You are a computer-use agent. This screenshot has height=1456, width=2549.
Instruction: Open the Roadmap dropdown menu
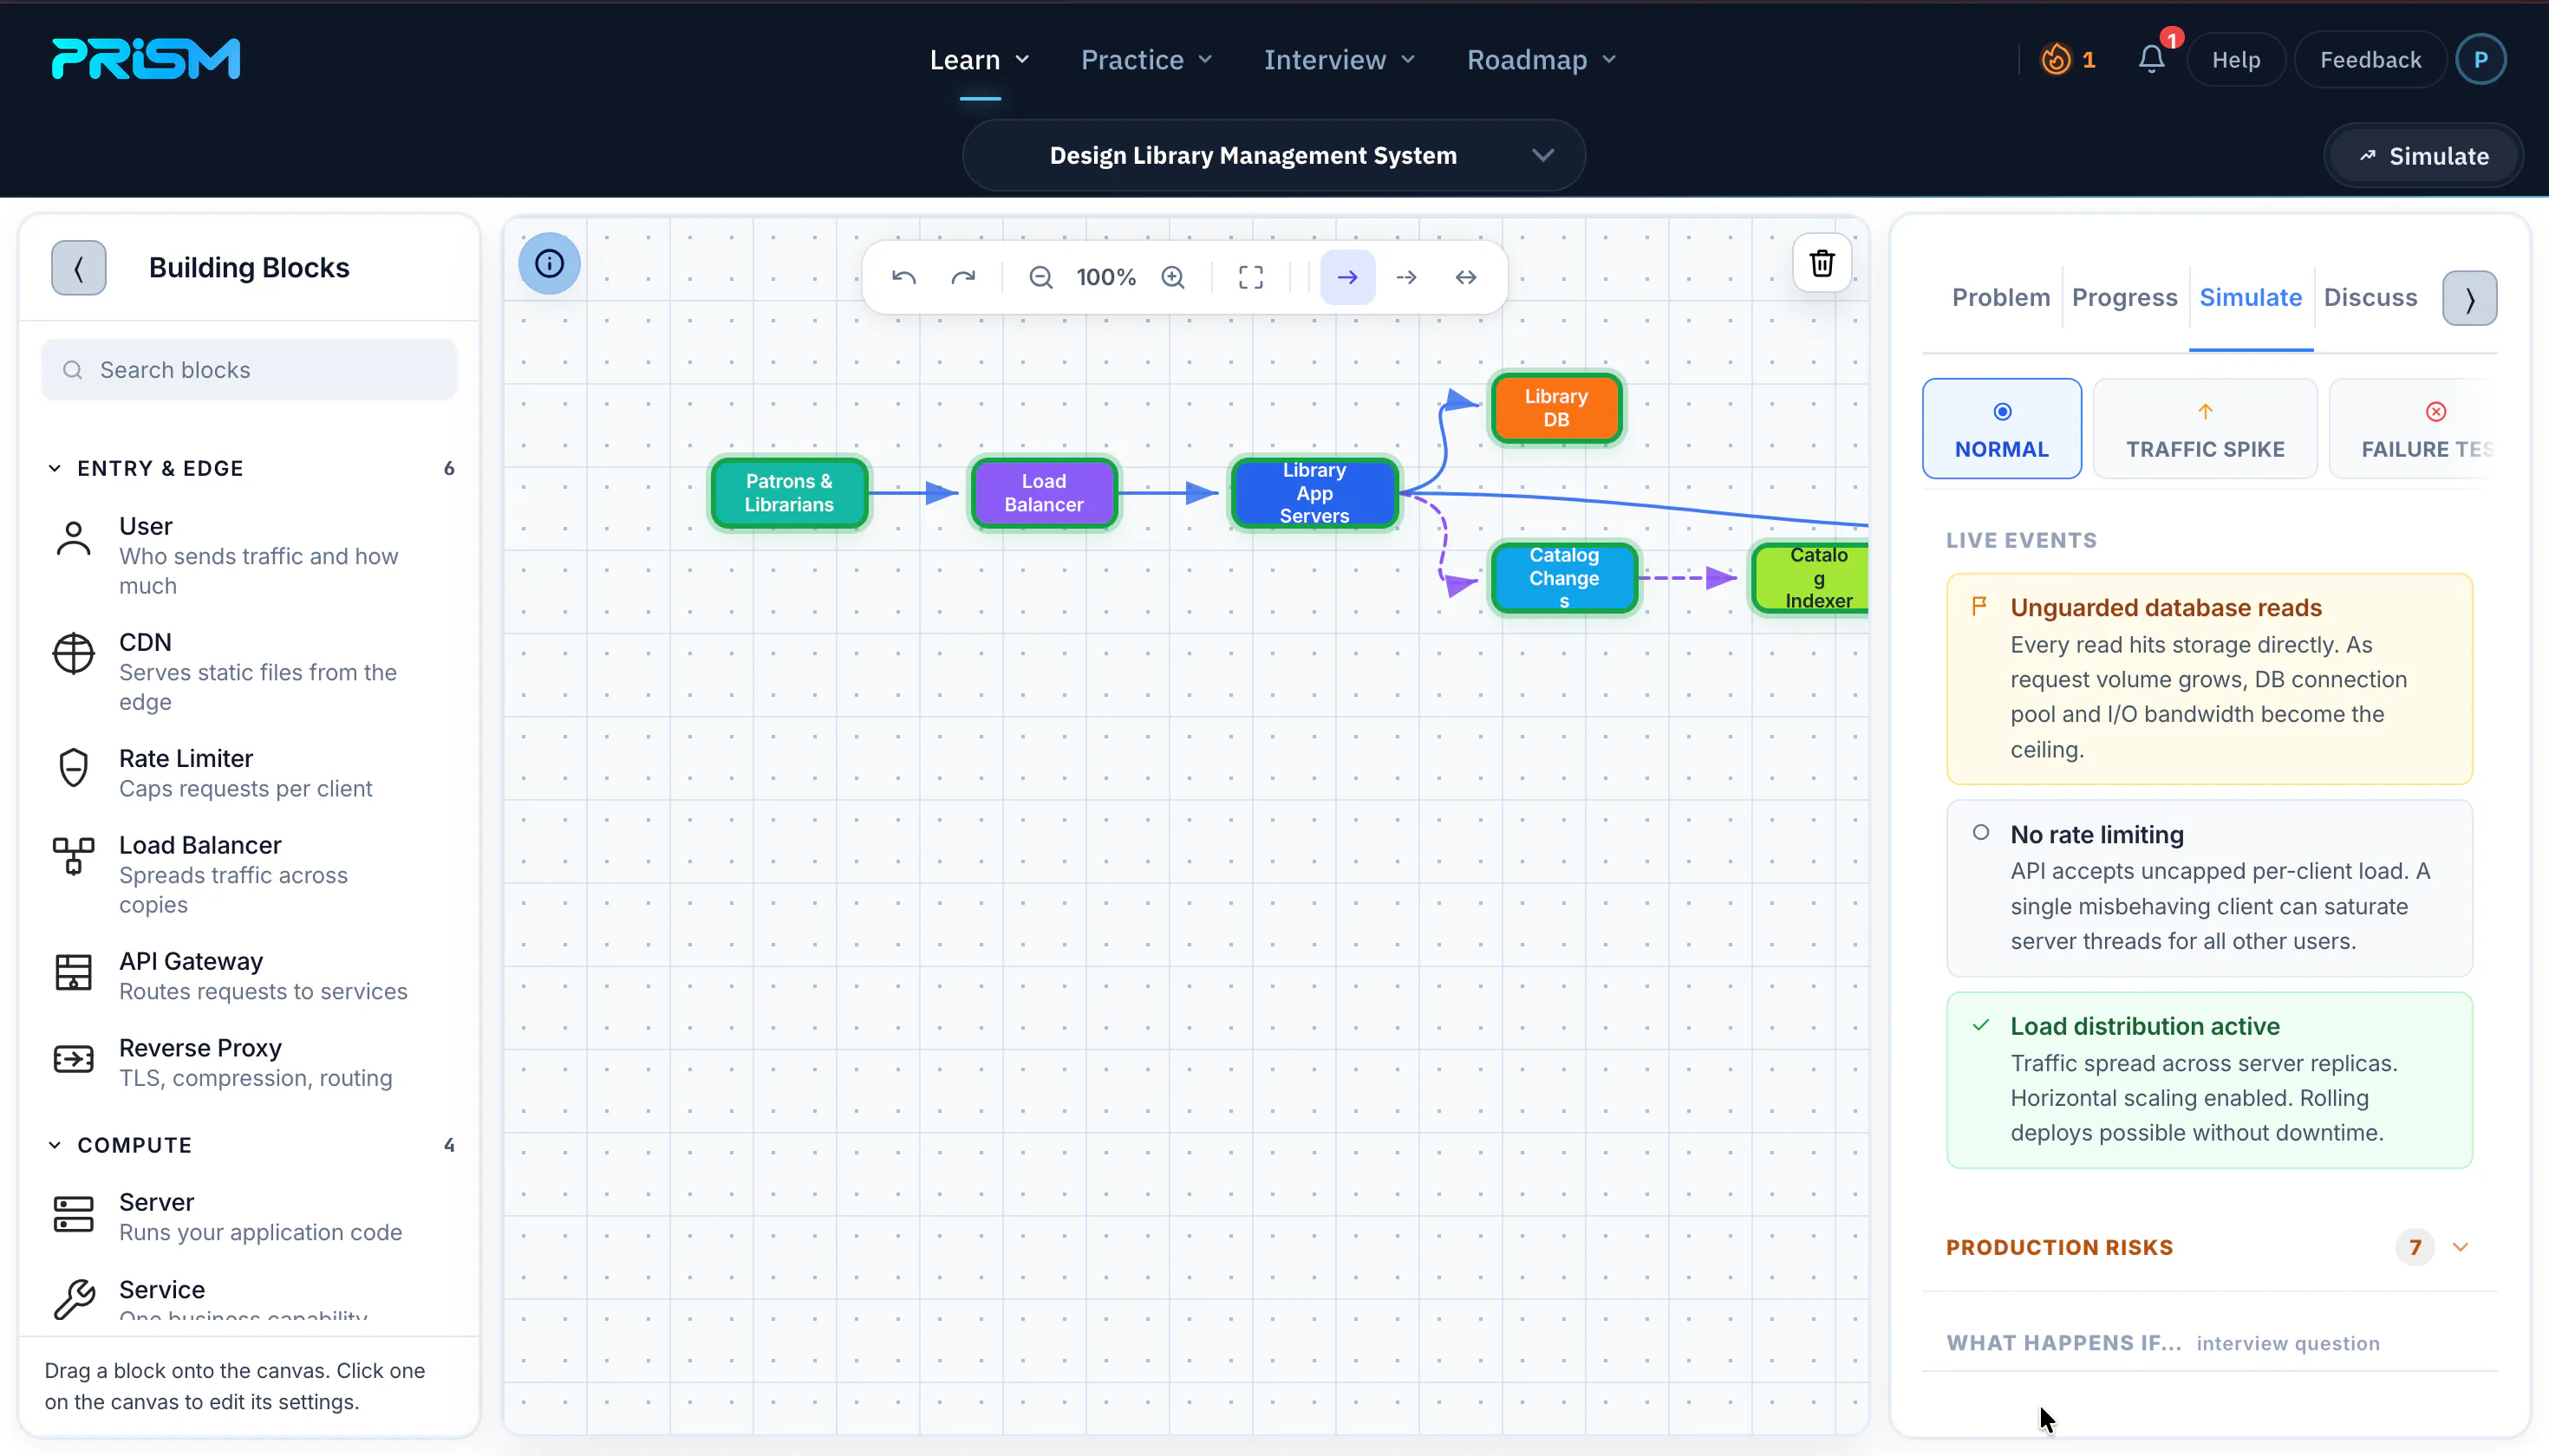[x=1542, y=60]
